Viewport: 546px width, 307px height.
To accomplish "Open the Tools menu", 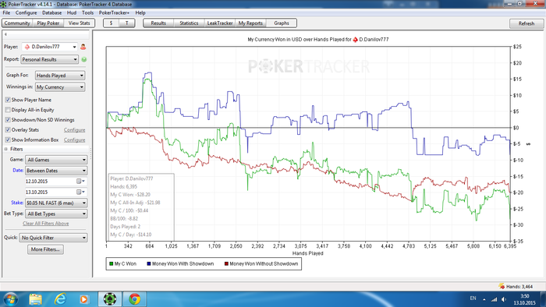I will tap(87, 13).
